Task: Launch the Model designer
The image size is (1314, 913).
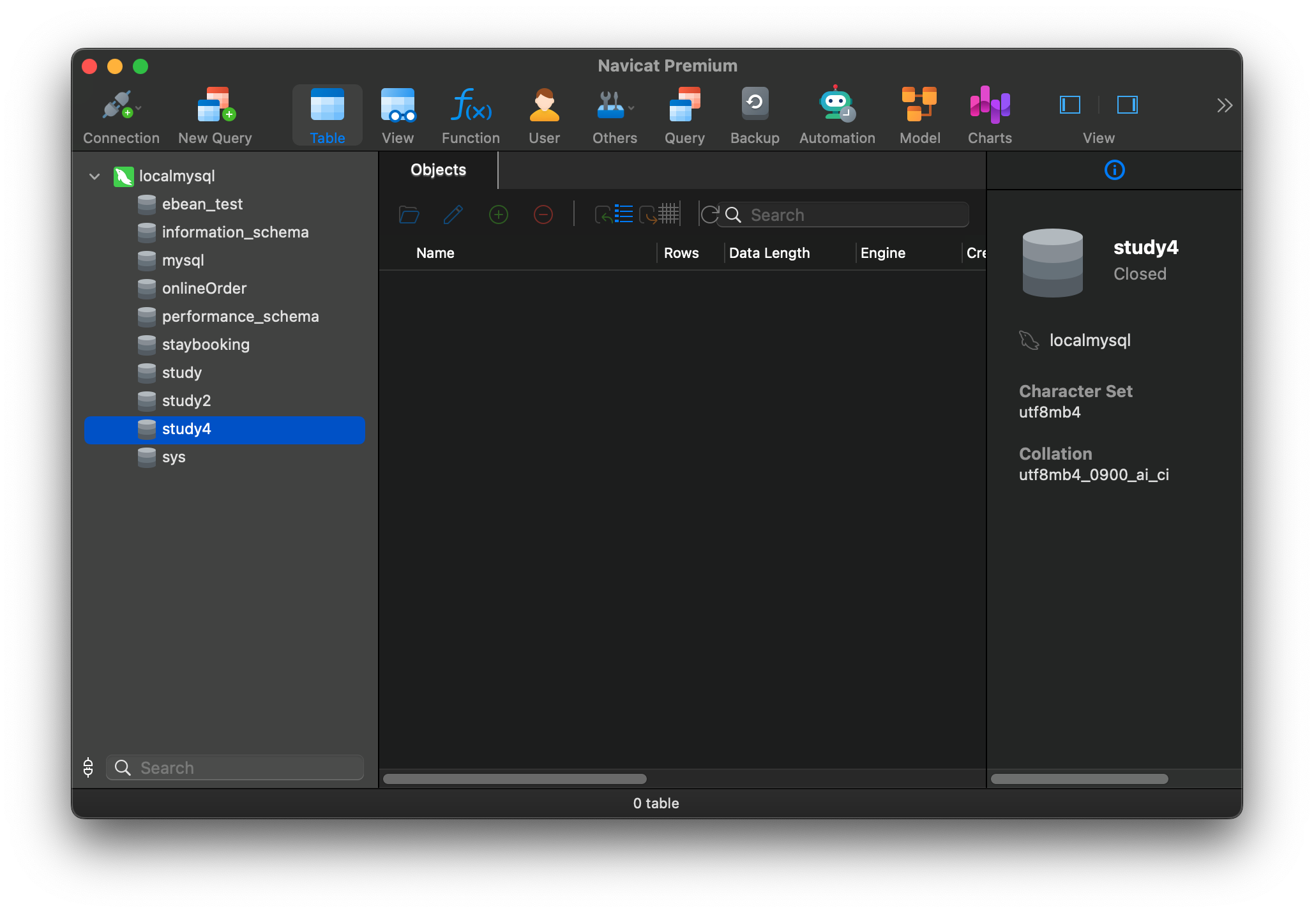Action: pyautogui.click(x=919, y=115)
